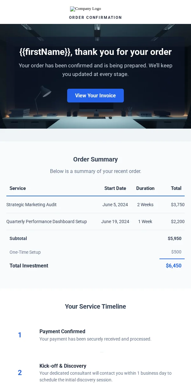The width and height of the screenshot is (191, 383).
Task: Select the One-Time Setup fee line
Action: tap(95, 252)
